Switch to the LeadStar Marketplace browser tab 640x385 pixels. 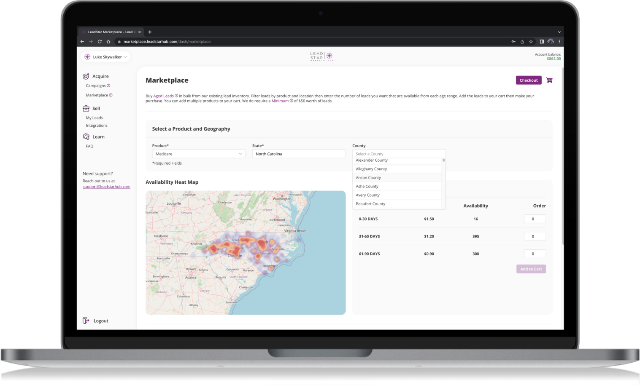pos(111,32)
